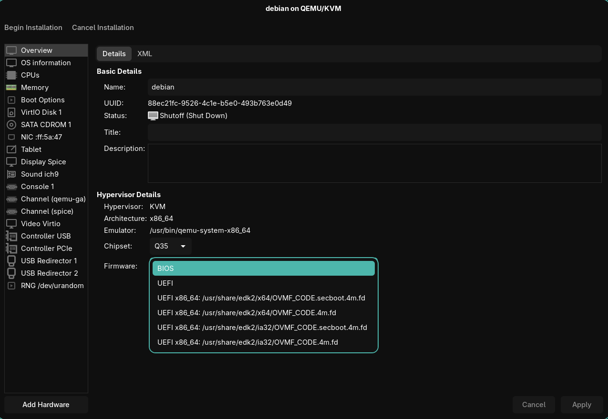This screenshot has width=608, height=419.
Task: Click the Tablet device icon
Action: [11, 150]
